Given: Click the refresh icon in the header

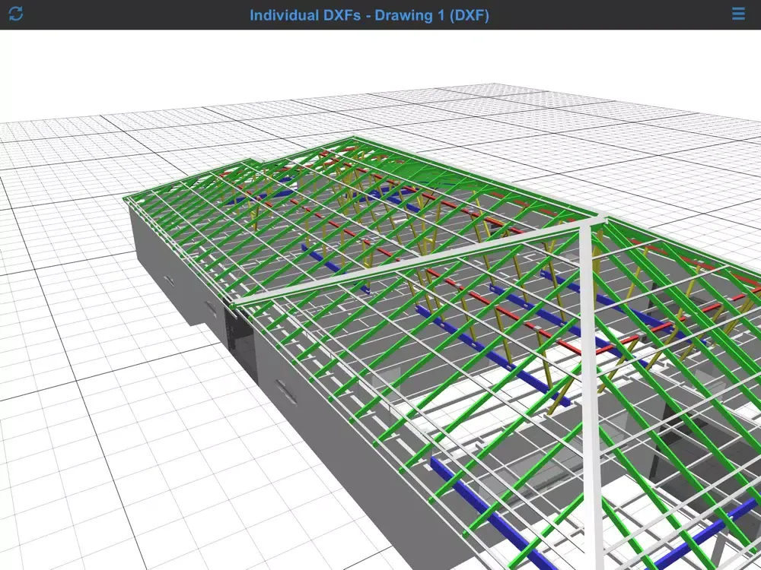Looking at the screenshot, I should tap(16, 14).
